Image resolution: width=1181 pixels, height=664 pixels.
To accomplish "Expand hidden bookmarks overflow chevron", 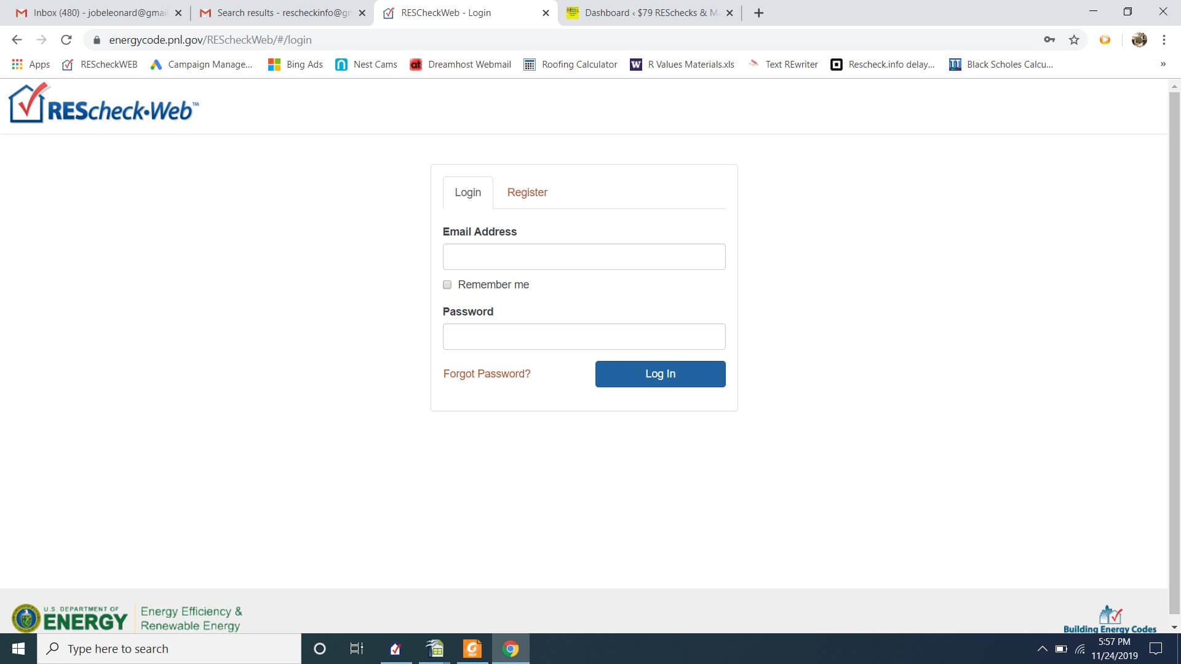I will pos(1163,64).
